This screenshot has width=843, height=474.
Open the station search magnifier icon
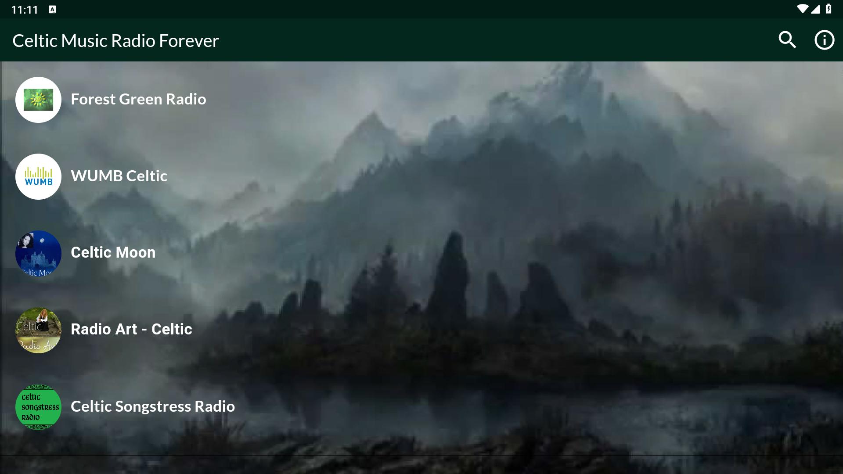tap(787, 40)
